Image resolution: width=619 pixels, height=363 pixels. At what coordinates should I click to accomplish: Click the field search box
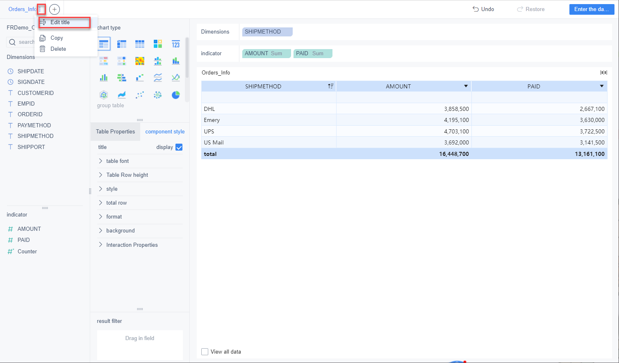[x=21, y=42]
